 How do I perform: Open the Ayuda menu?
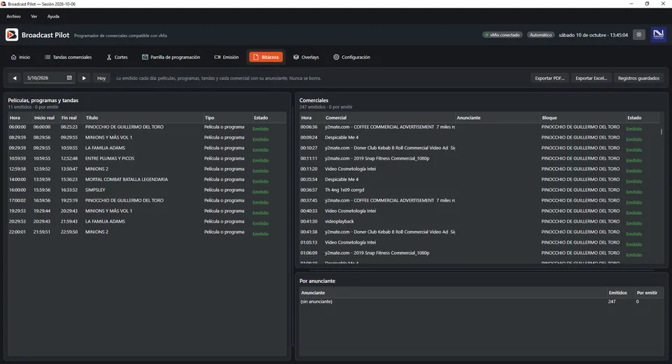point(53,16)
